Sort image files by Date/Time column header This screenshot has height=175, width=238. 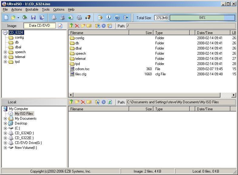(213, 33)
